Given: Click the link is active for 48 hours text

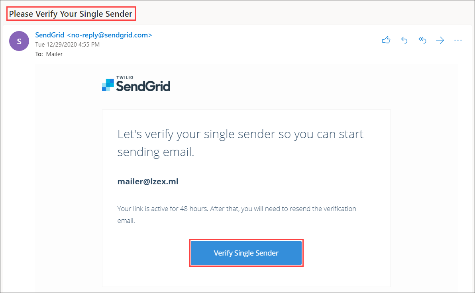Looking at the screenshot, I should (x=171, y=209).
